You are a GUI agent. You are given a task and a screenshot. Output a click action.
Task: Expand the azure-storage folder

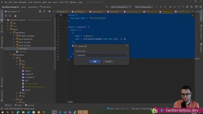(x=14, y=45)
